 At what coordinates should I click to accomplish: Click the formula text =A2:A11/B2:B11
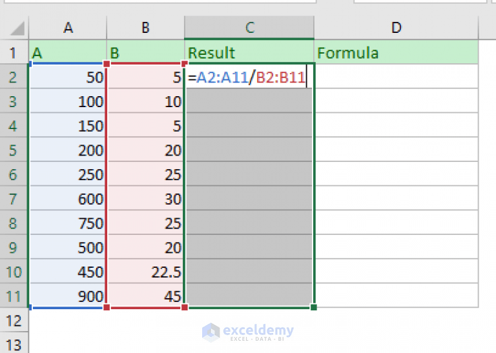247,77
